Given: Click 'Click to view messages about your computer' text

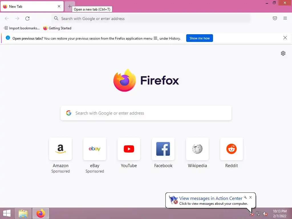Looking at the screenshot, I should click(x=214, y=204).
